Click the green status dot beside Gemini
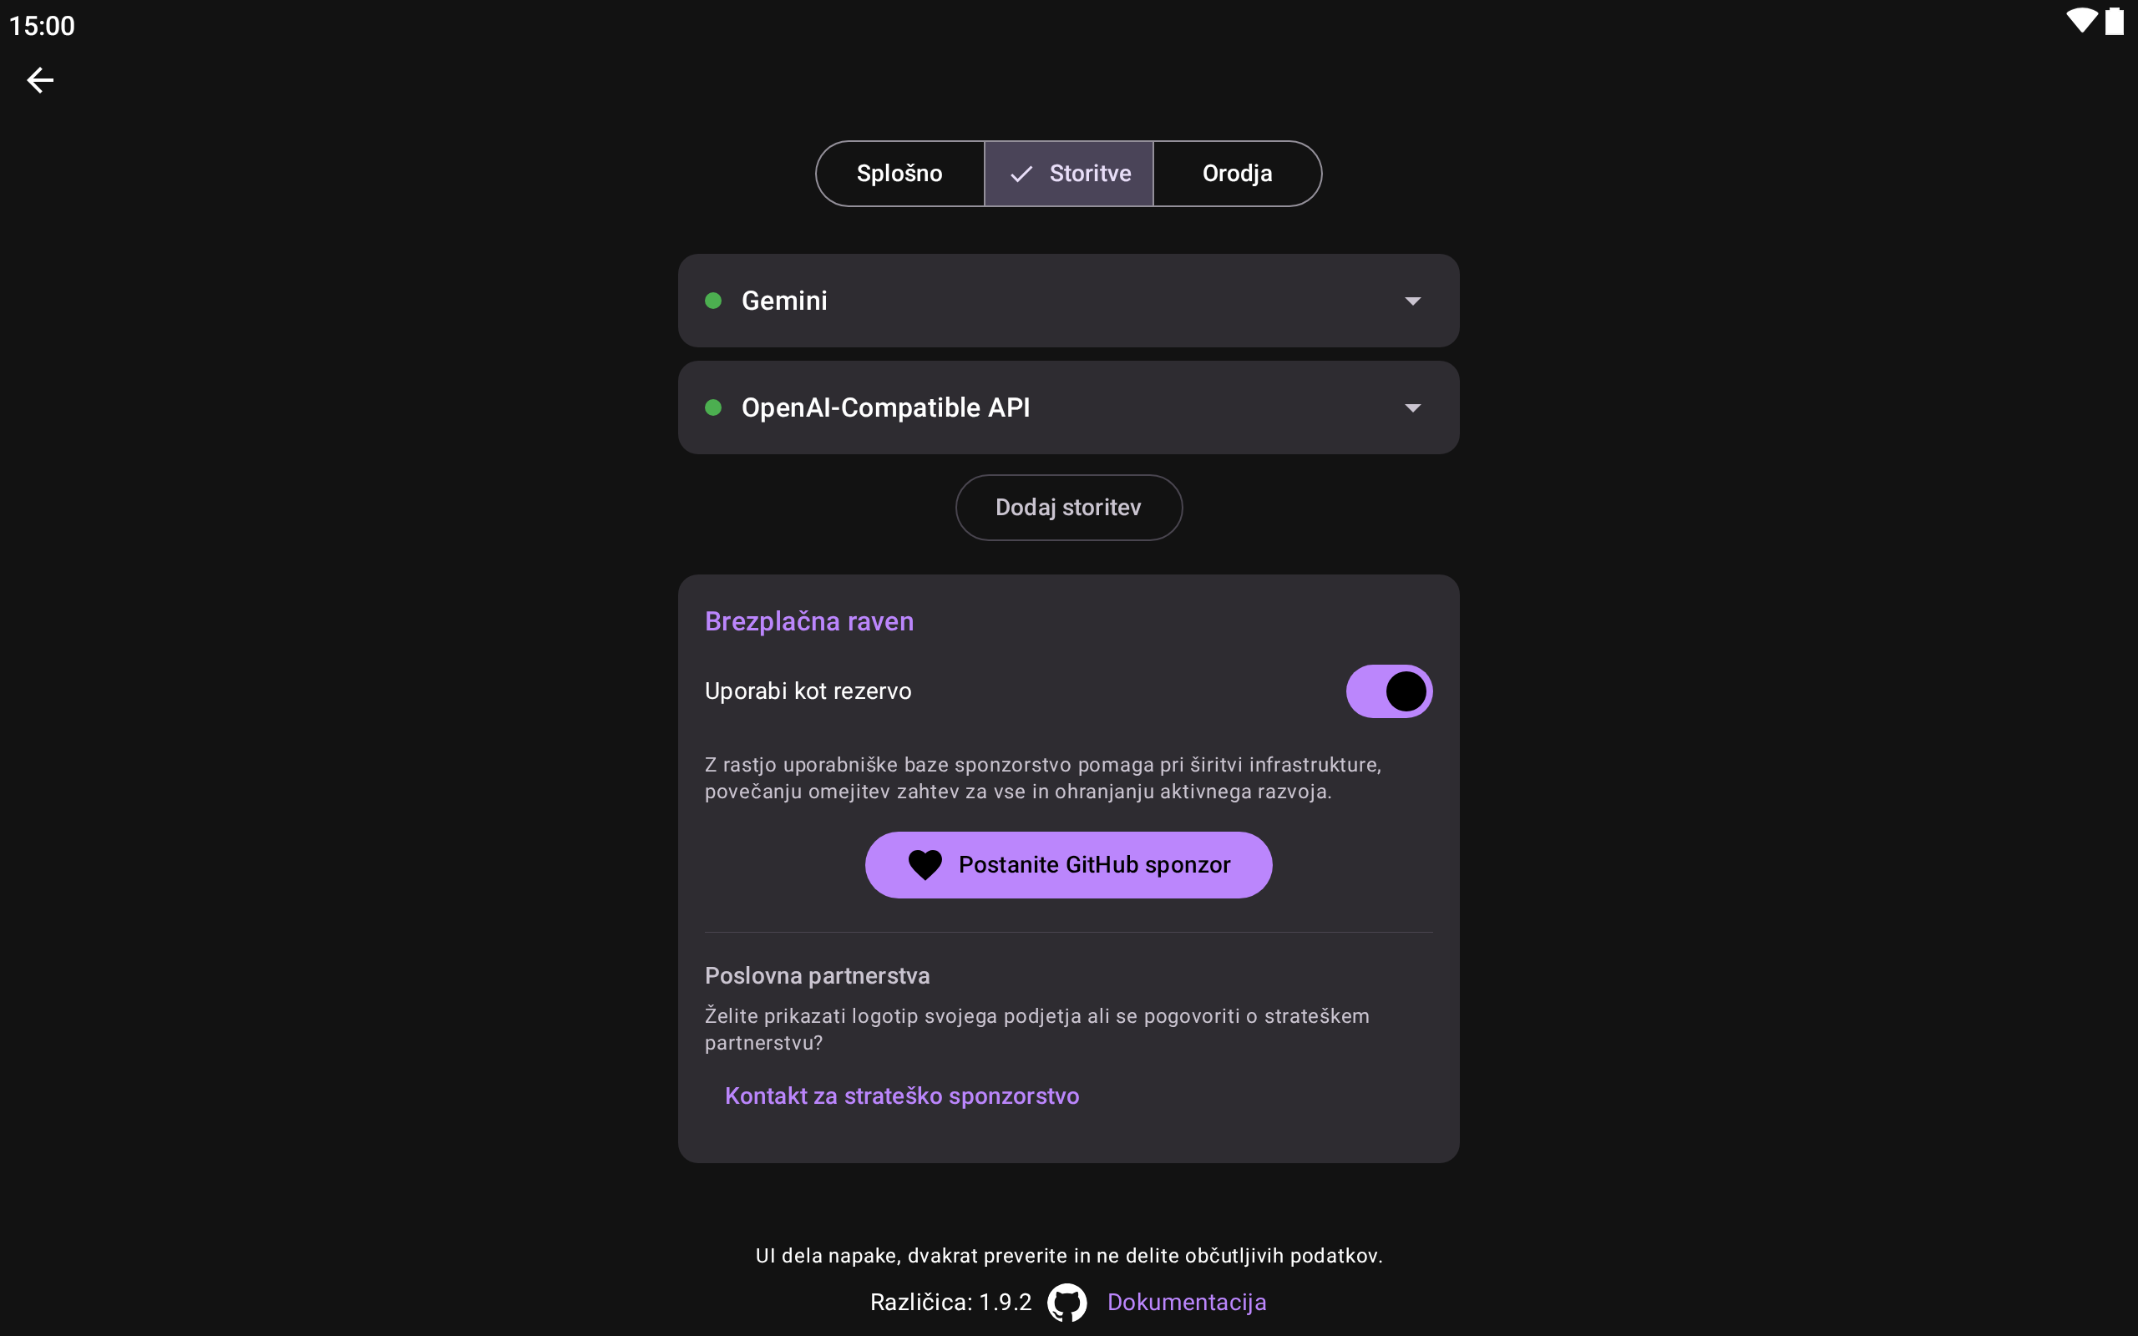The image size is (2138, 1336). coord(713,301)
